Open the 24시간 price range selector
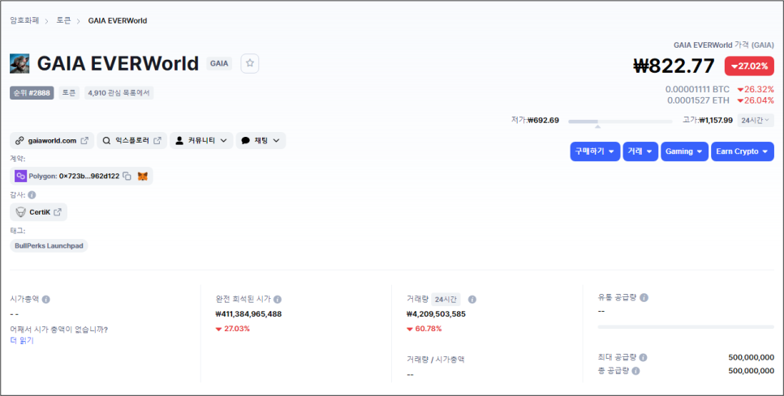Screen dimensions: 784x396 (756, 120)
